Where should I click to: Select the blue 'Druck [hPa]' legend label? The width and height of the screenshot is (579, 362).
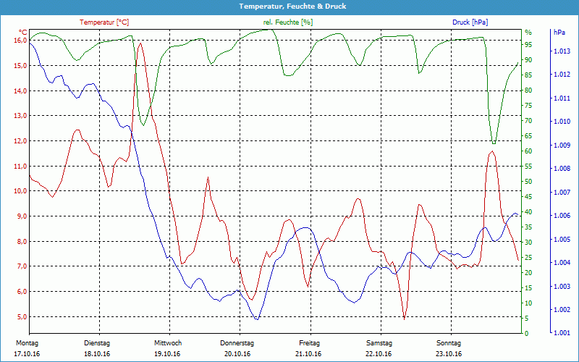pyautogui.click(x=470, y=22)
